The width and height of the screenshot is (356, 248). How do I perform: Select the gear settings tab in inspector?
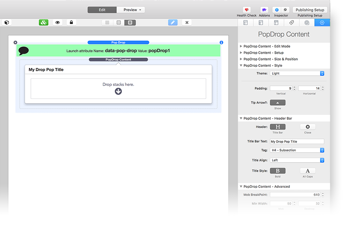pos(322,23)
